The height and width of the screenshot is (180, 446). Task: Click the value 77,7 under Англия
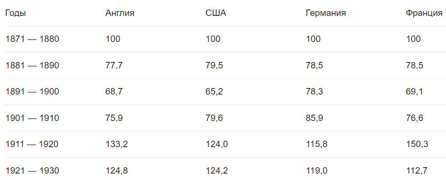(x=114, y=65)
